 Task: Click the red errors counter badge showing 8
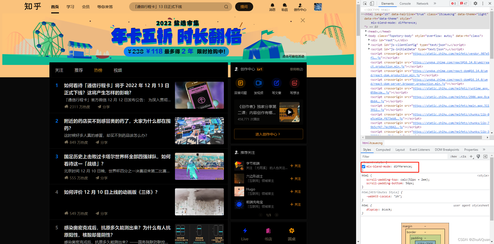coord(454,3)
